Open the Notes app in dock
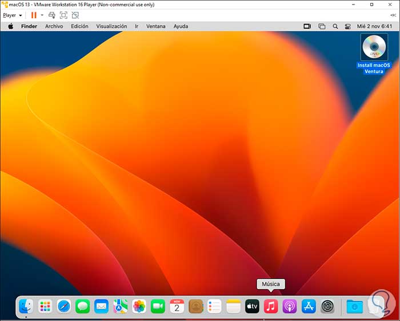 (x=233, y=306)
